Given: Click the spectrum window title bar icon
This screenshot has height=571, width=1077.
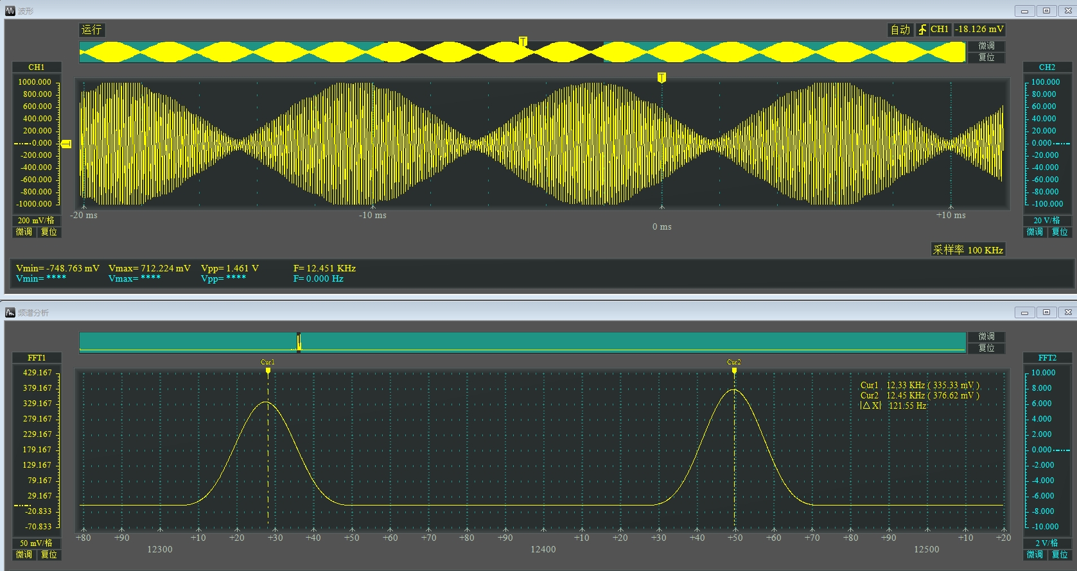Looking at the screenshot, I should point(10,312).
